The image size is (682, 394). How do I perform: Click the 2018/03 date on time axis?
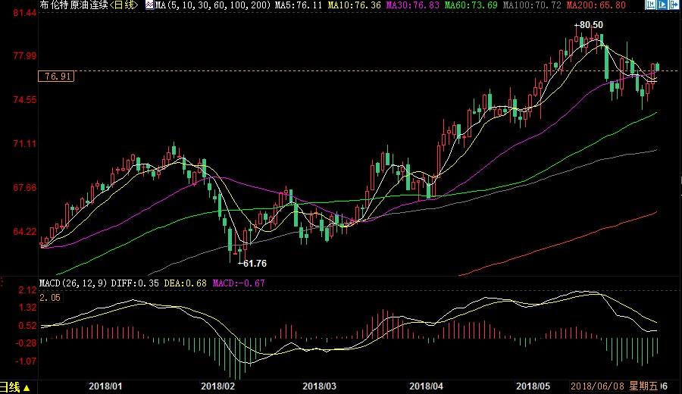(319, 386)
